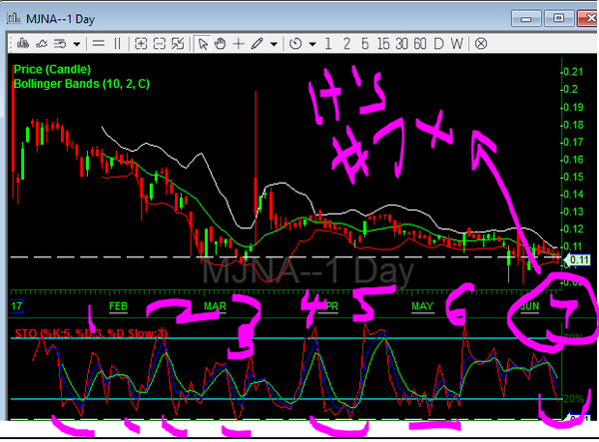The height and width of the screenshot is (442, 599).
Task: Toggle the crosshair cursor tool
Action: tap(237, 44)
